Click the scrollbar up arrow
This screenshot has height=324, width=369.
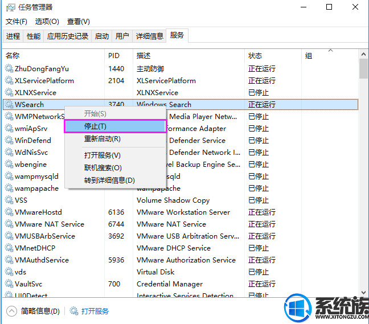click(363, 54)
